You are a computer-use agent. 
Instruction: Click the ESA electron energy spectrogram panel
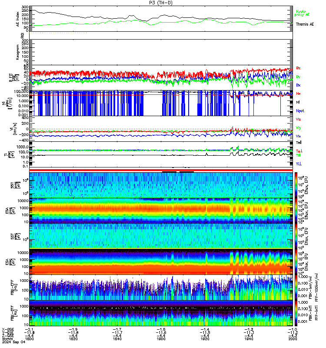pos(161,262)
